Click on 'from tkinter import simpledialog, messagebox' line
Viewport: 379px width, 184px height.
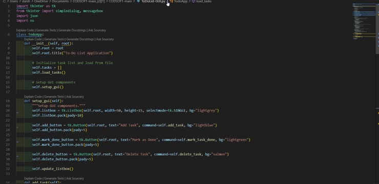coord(60,11)
